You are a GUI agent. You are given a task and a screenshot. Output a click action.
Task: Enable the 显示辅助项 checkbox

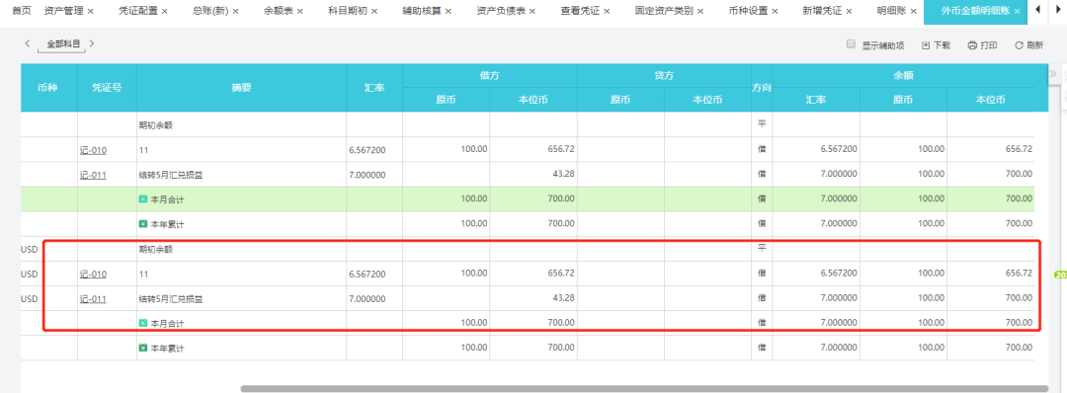tap(851, 44)
